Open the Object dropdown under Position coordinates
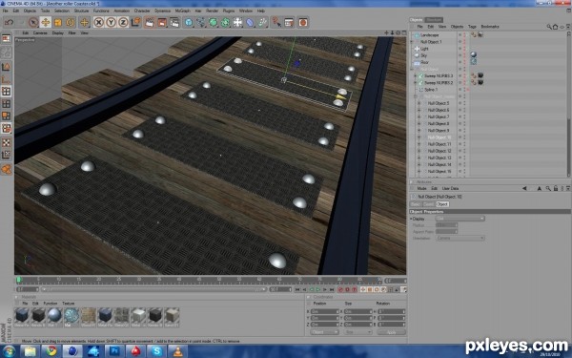 [x=325, y=332]
